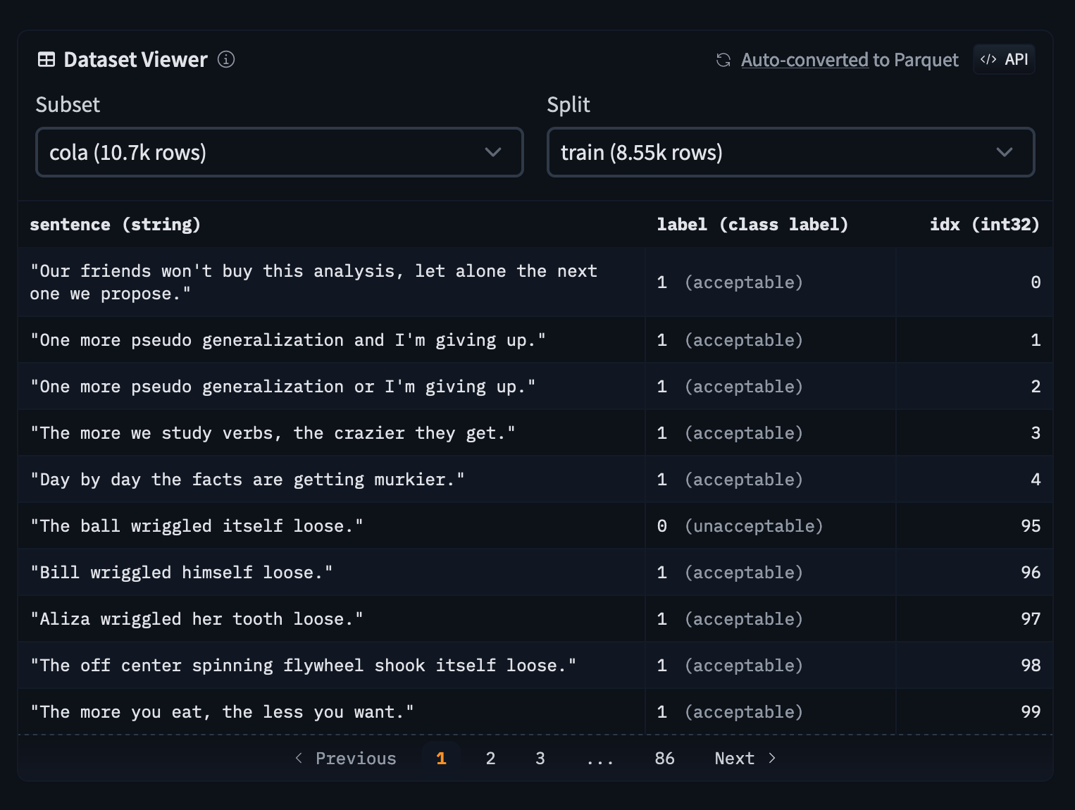Image resolution: width=1075 pixels, height=810 pixels.
Task: Sort by the sentence column header
Action: tap(116, 224)
